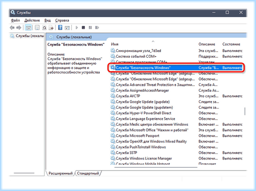
Task: Sort by the Состояние column header
Action: (x=231, y=44)
